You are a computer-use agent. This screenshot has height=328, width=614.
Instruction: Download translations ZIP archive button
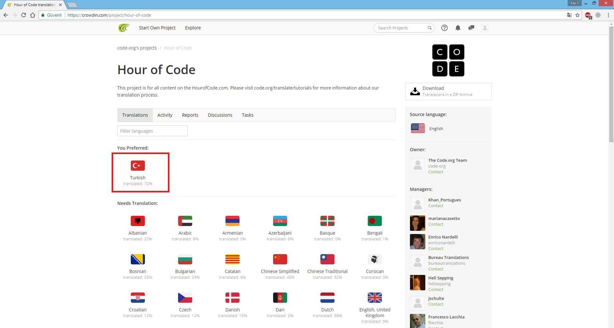(x=448, y=91)
